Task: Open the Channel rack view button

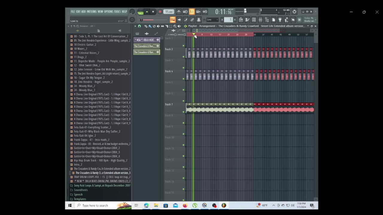Action: [x=254, y=20]
